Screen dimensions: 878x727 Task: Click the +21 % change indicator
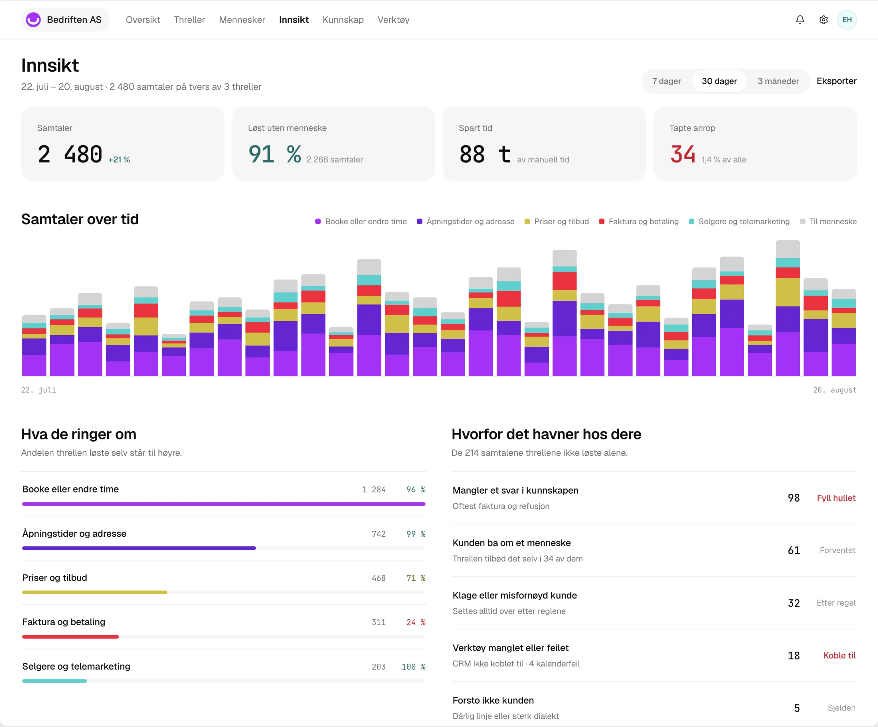point(119,160)
